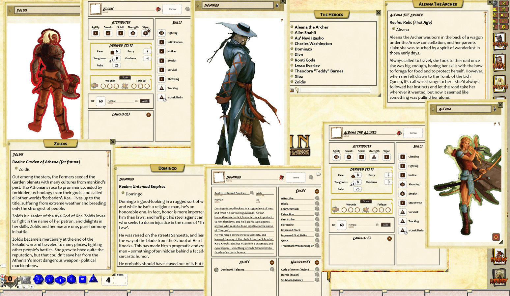Mark the first wound circle on Zoldis's sheet
The image size is (510, 296).
(x=103, y=86)
